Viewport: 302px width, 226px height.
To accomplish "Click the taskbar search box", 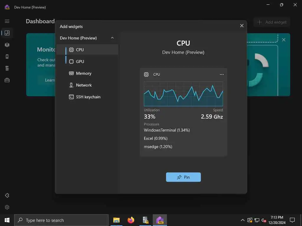I will 61,220.
